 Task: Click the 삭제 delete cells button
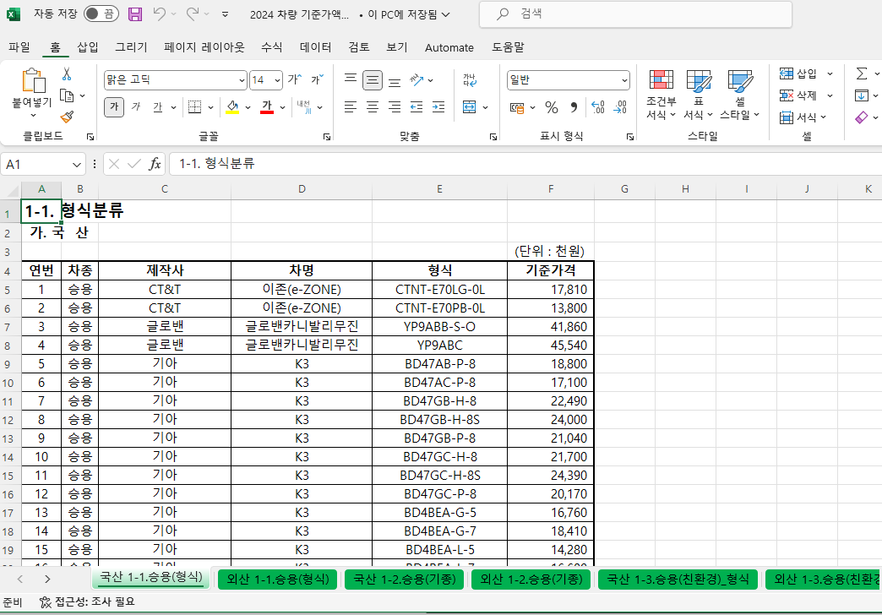(x=798, y=95)
